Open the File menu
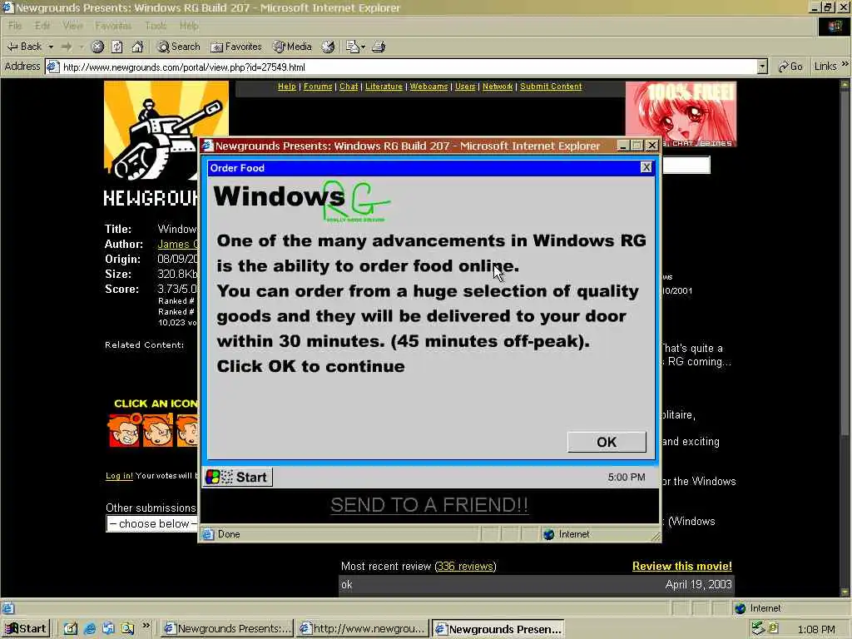The height and width of the screenshot is (639, 852). [x=15, y=26]
